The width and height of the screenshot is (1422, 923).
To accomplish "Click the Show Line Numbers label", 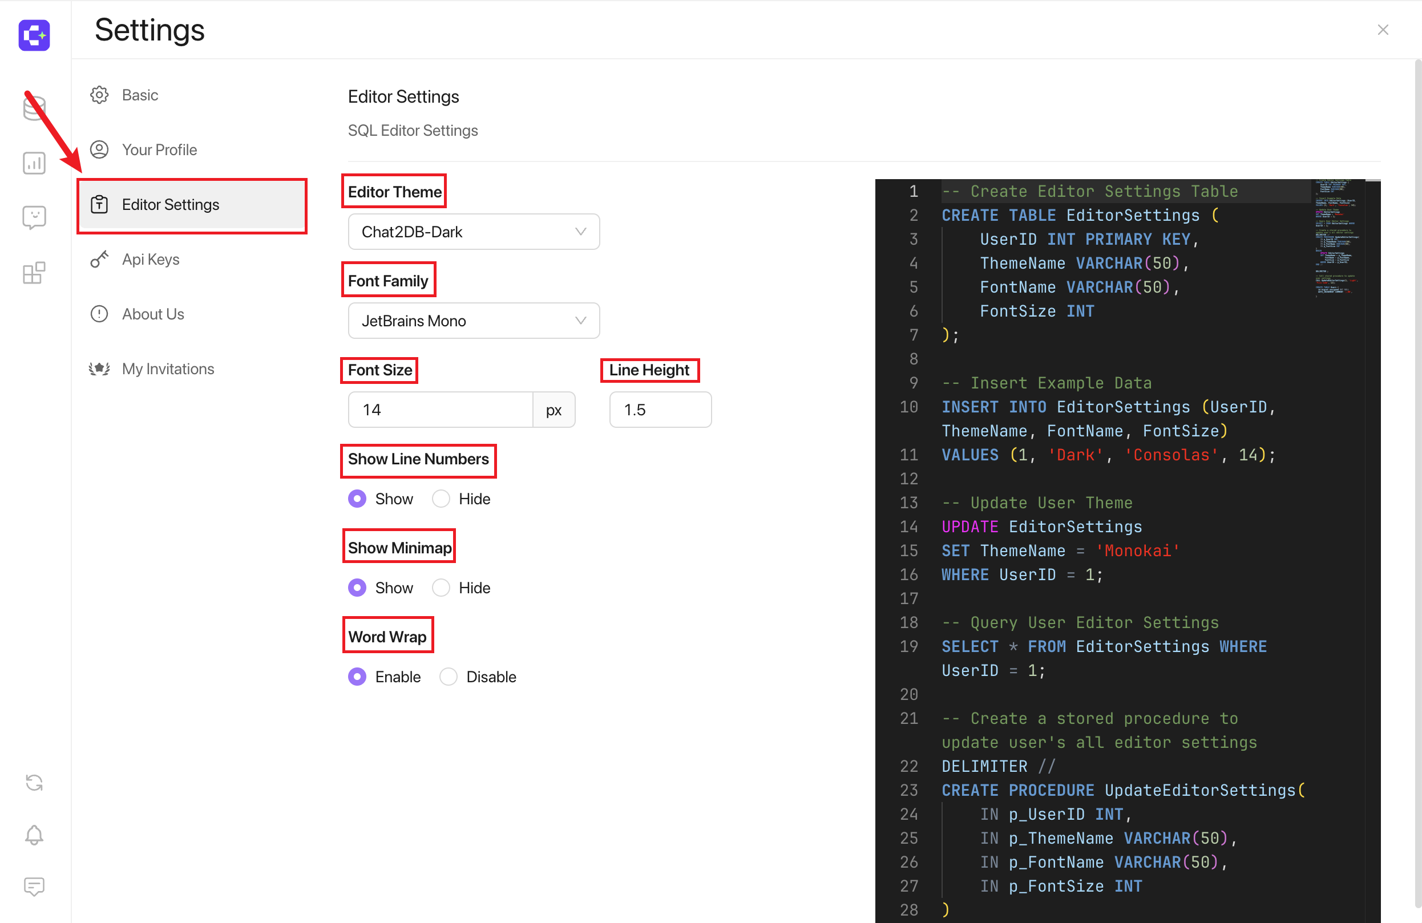I will tap(418, 459).
